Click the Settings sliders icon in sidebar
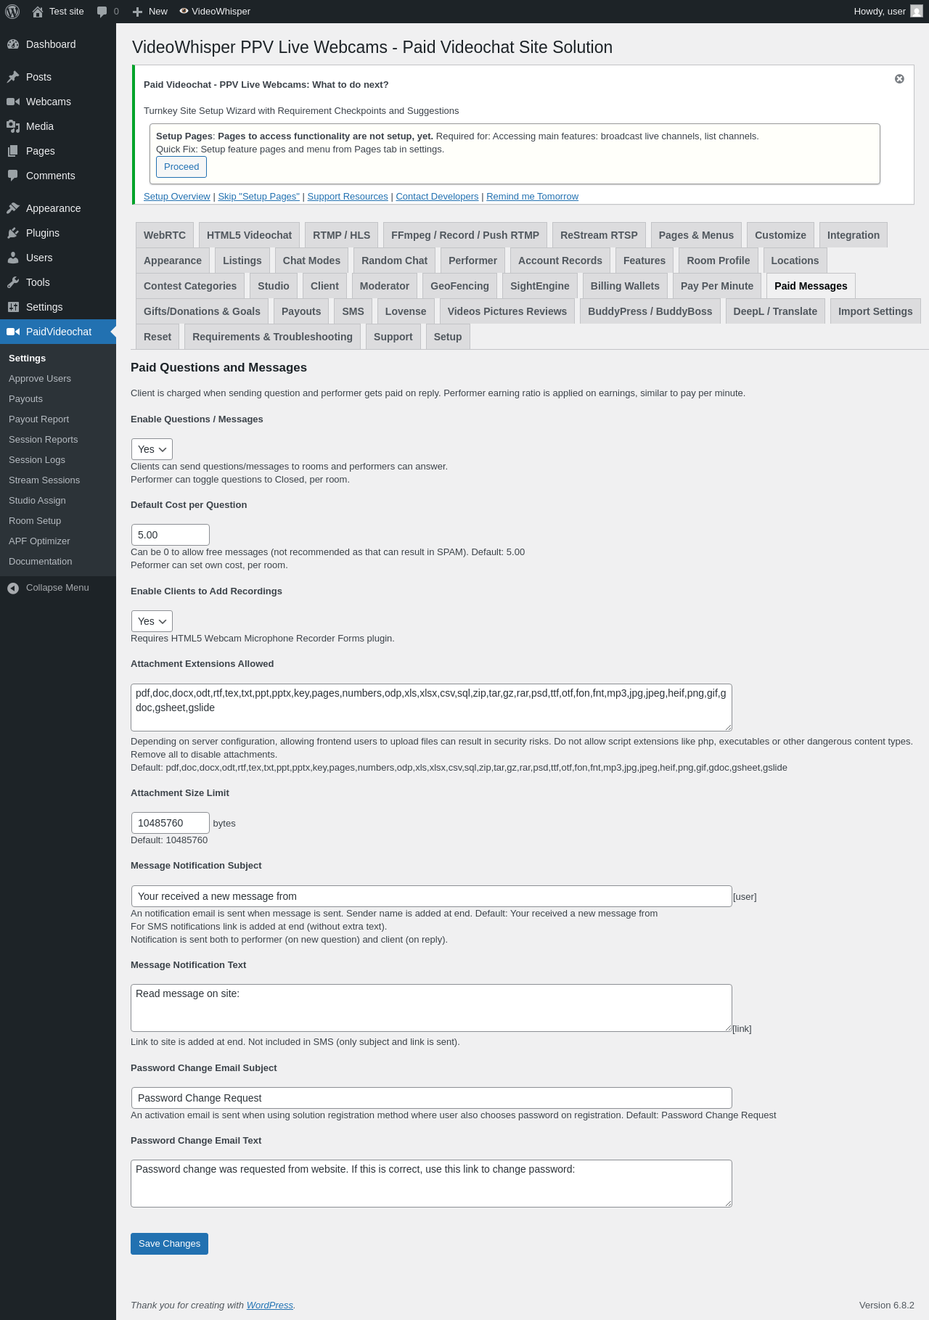 point(13,307)
